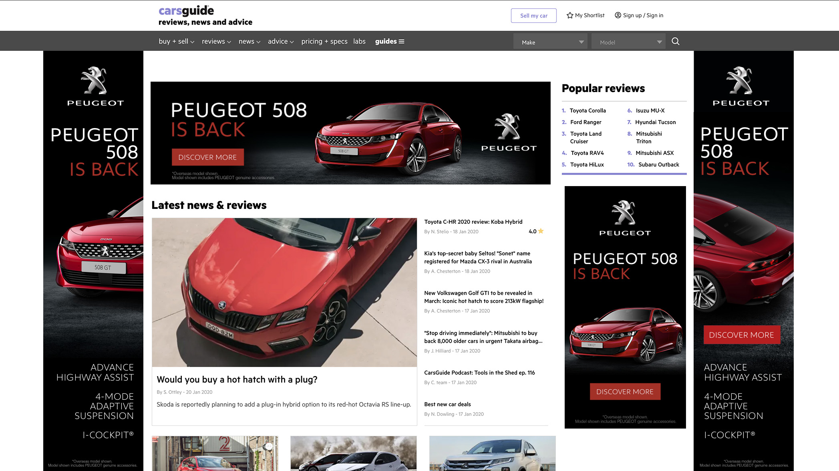The image size is (839, 471).
Task: Open the Hyundai Tucson review
Action: [655, 122]
